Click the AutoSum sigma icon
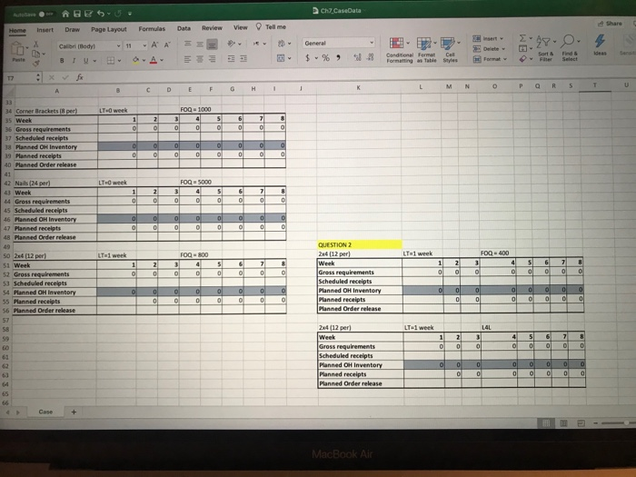The height and width of the screenshot is (477, 636). 522,38
